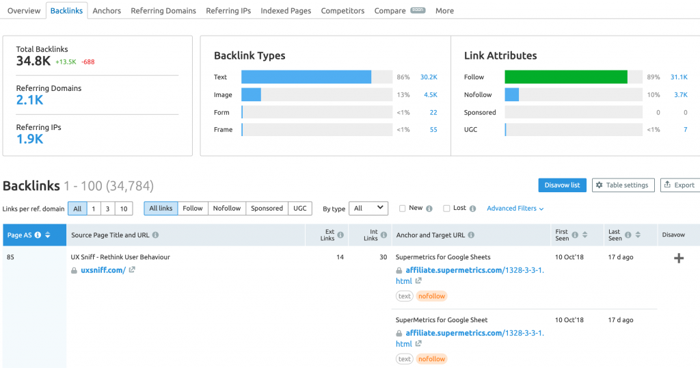The image size is (700, 368).
Task: Click info icon next to Page AS
Action: 38,235
